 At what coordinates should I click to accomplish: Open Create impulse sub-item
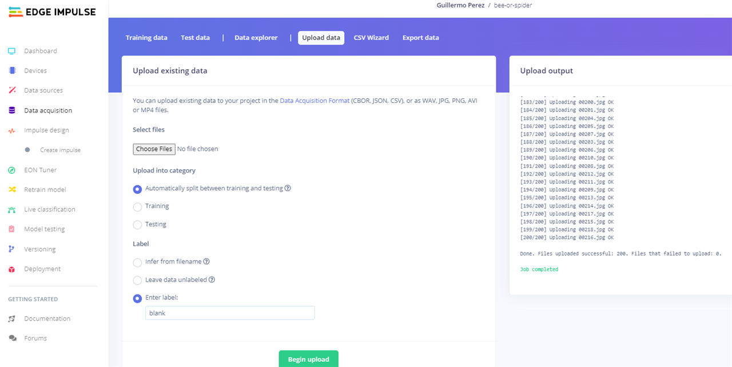[x=60, y=150]
